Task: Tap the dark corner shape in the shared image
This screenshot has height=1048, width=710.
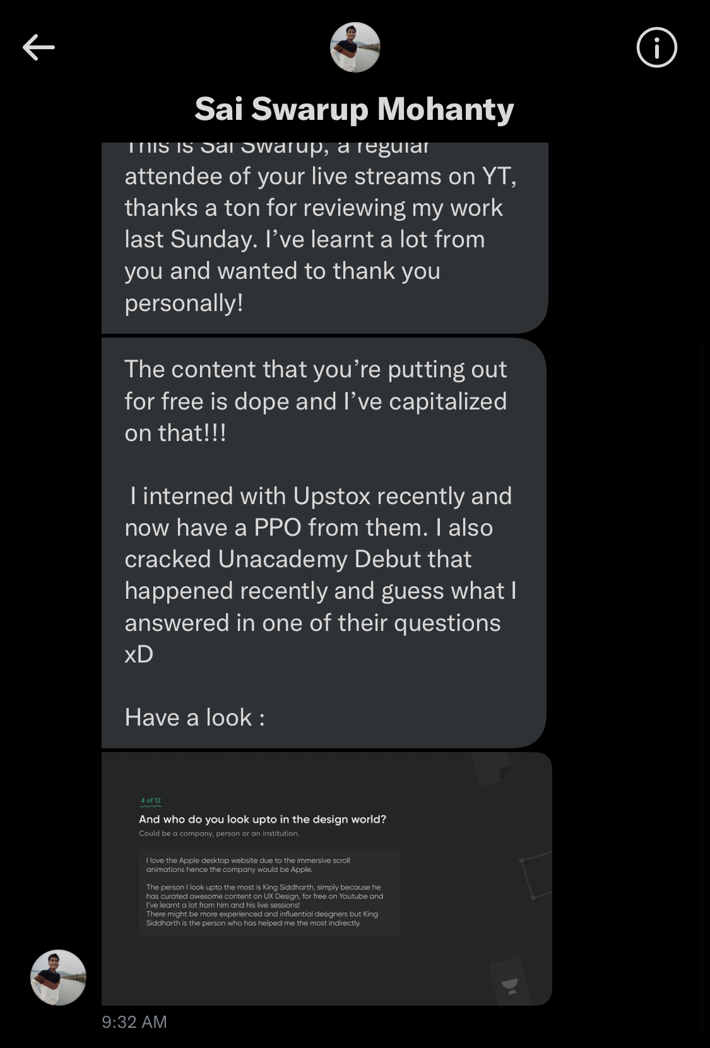Action: click(x=492, y=768)
